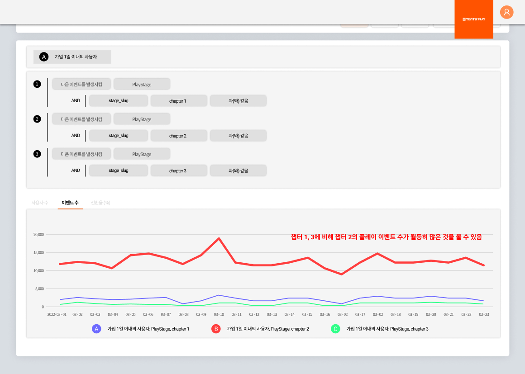This screenshot has height=374, width=525.
Task: Click the 10,000 y-axis label
Action: coord(38,270)
